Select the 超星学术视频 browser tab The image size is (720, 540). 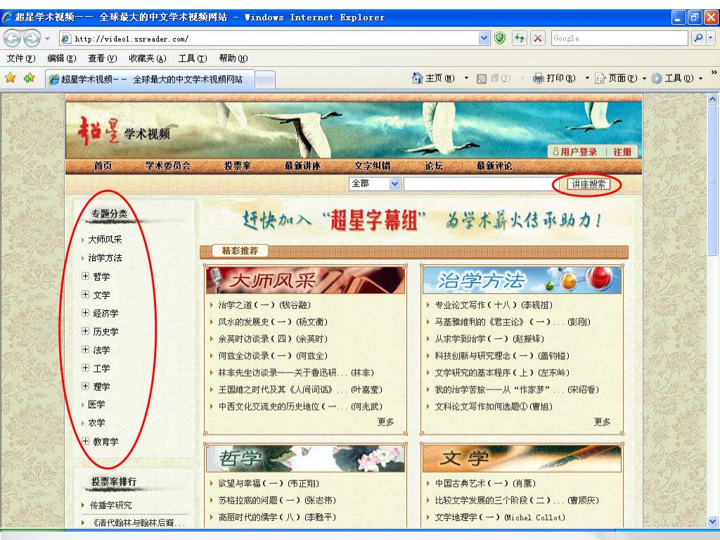pos(150,79)
